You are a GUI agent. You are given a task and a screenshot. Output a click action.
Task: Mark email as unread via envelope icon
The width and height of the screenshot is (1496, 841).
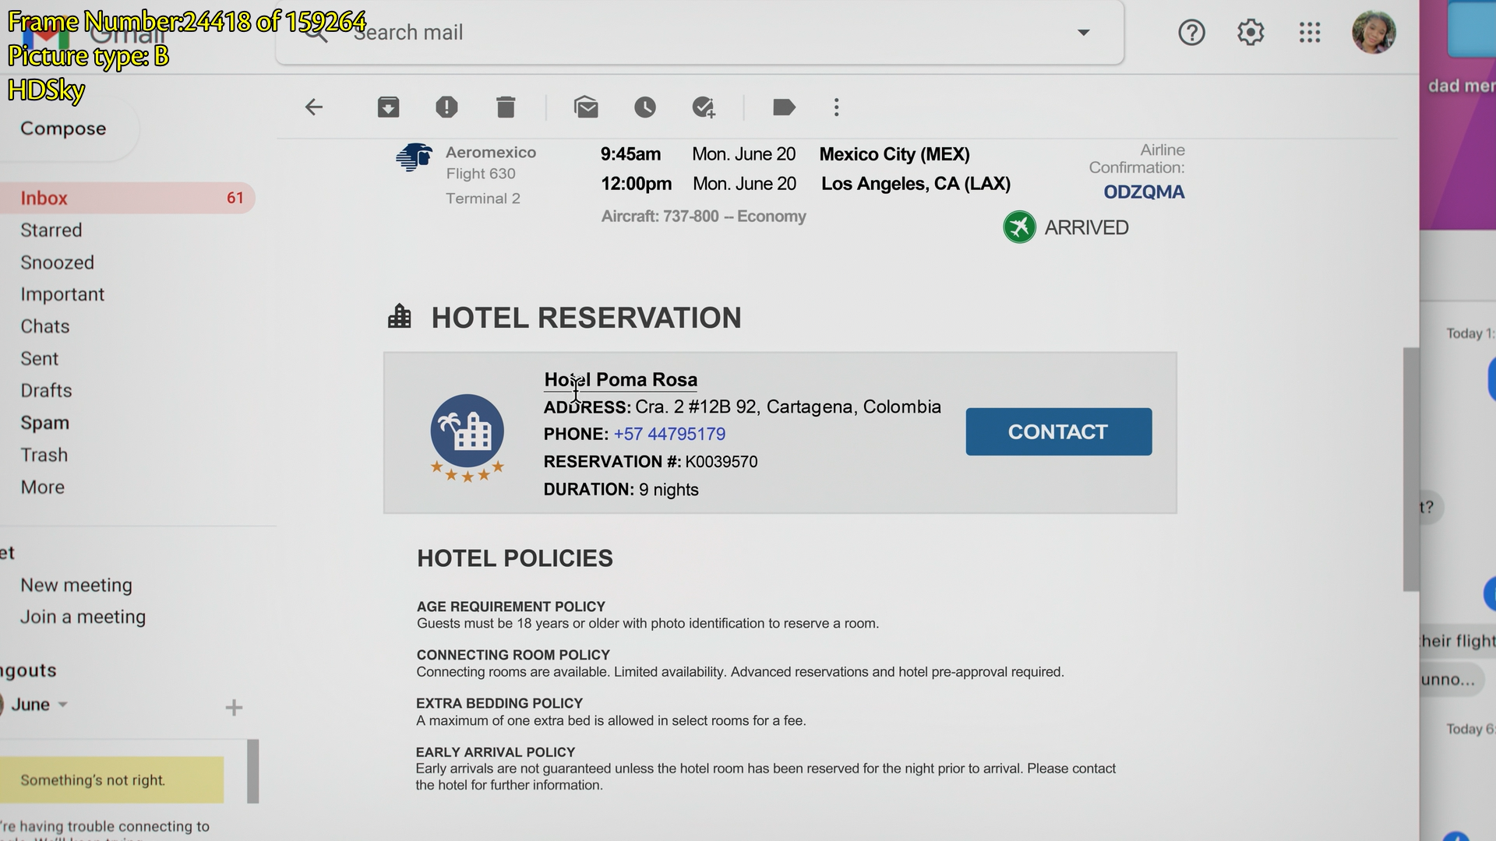586,107
